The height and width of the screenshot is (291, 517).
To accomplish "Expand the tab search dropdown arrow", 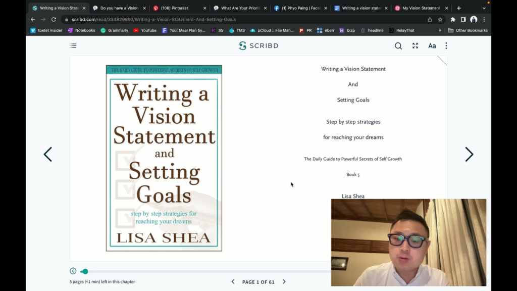I will coord(484,8).
